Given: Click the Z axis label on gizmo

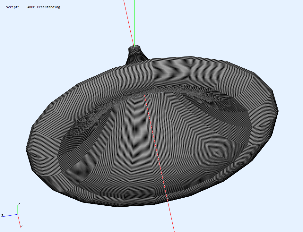Looking at the screenshot, I should coord(3,216).
